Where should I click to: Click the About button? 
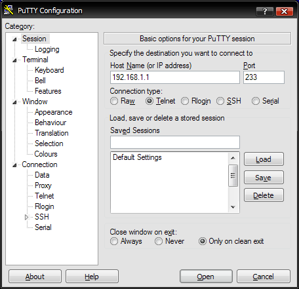tap(35, 277)
